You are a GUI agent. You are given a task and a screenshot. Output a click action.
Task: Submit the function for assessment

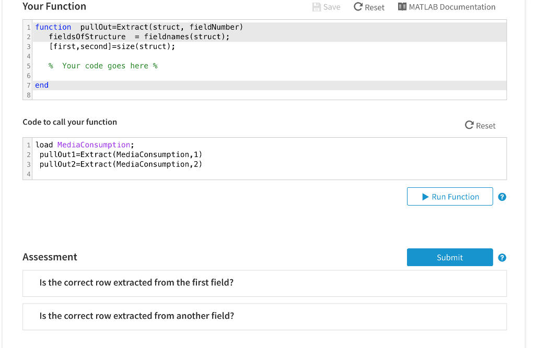click(450, 257)
